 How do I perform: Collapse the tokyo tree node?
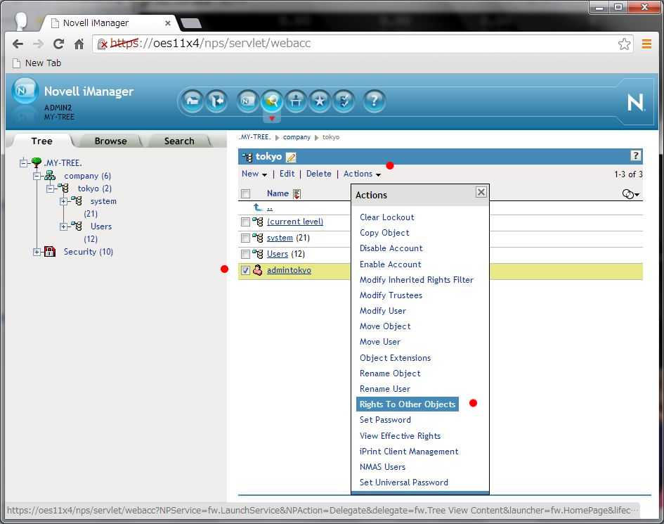point(50,188)
